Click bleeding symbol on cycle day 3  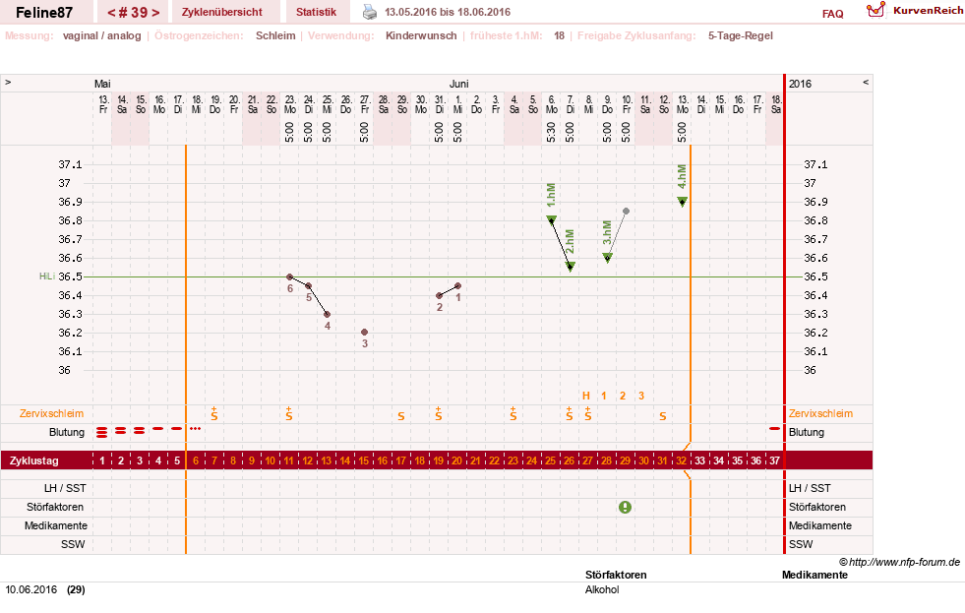[x=139, y=431]
